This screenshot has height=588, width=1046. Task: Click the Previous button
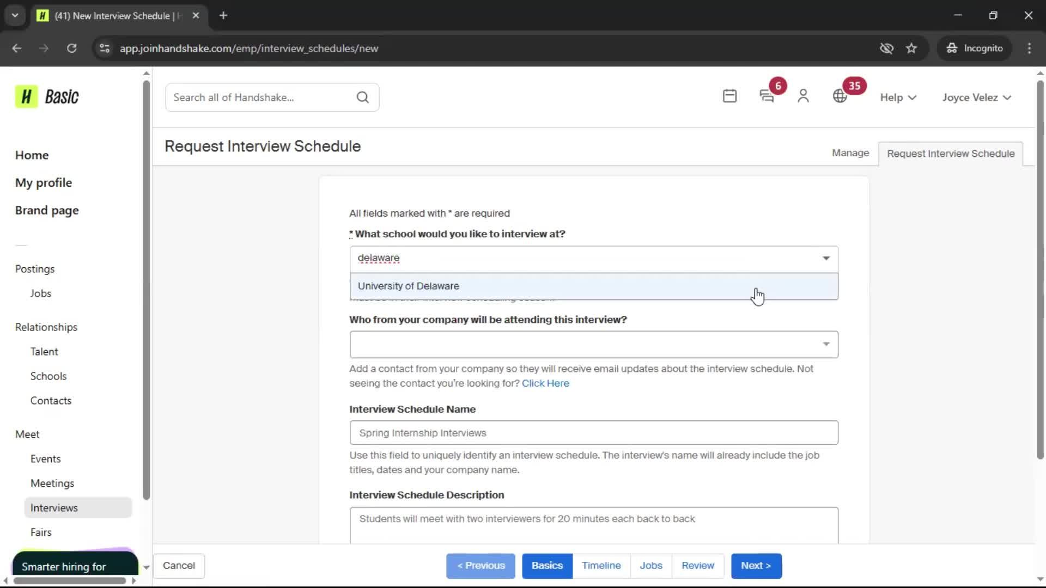[x=481, y=566]
